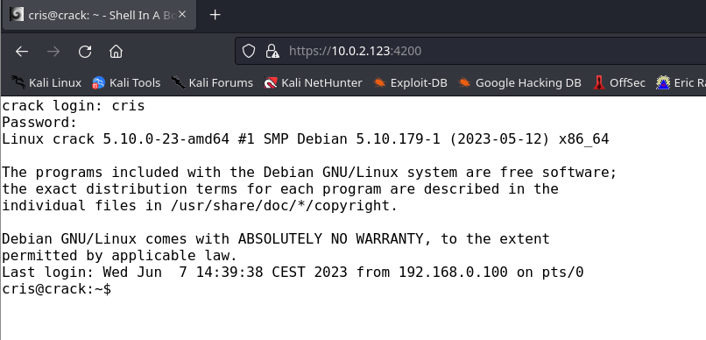706x340 pixels.
Task: Select the cris@crack Shell In A Box tab
Action: pos(99,15)
